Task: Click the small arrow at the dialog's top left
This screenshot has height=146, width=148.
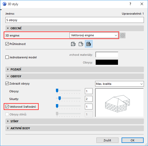Action: pos(1,10)
